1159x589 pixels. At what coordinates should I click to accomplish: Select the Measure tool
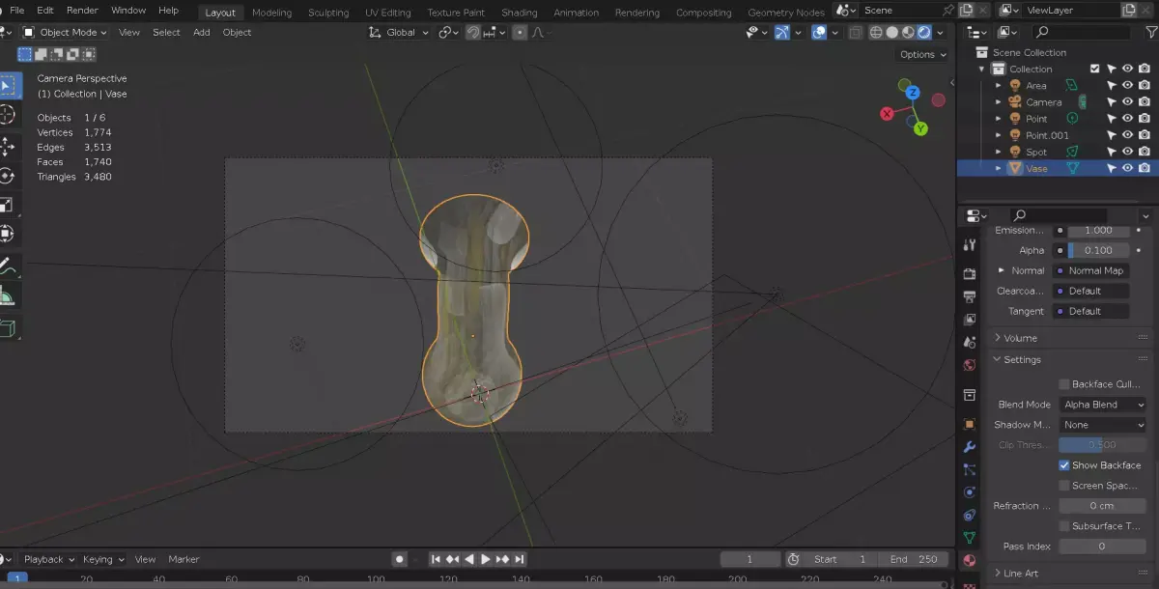coord(7,295)
